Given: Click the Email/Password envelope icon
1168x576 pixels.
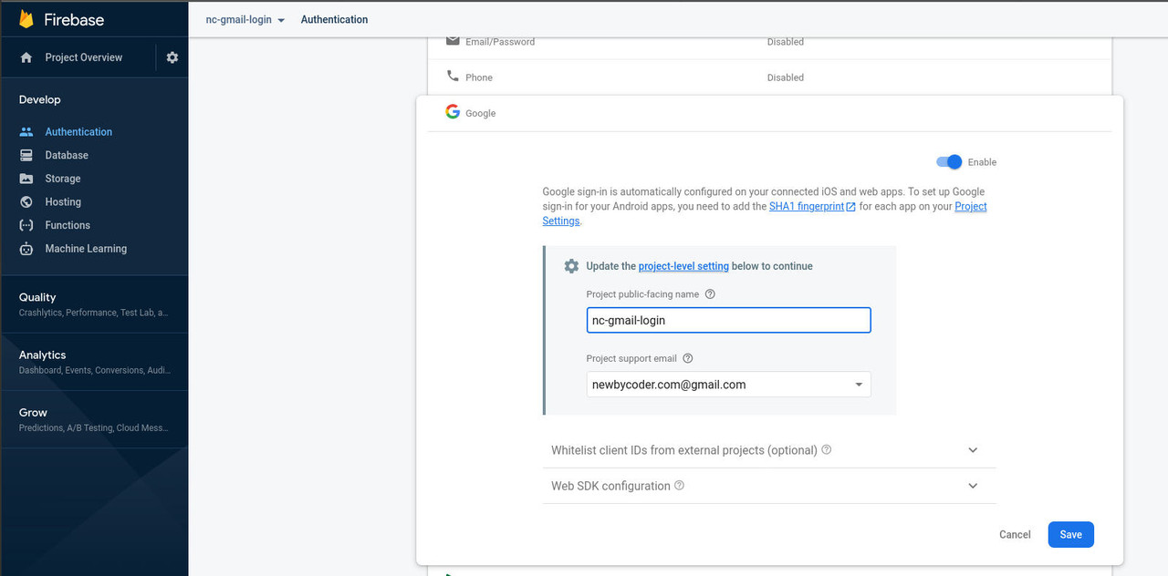Looking at the screenshot, I should tap(453, 41).
